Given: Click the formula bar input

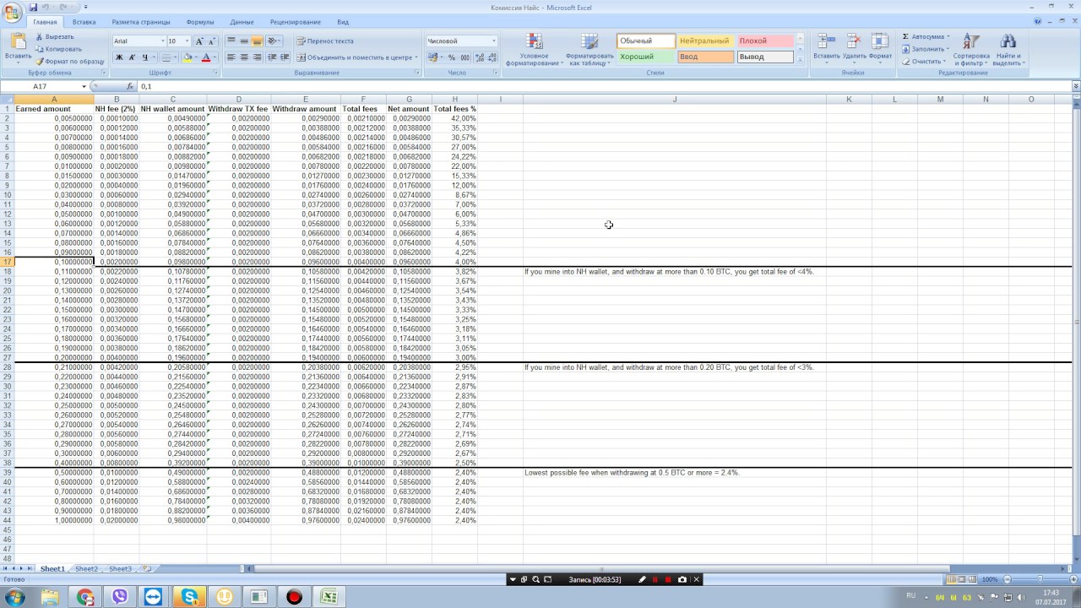Looking at the screenshot, I should (x=604, y=87).
